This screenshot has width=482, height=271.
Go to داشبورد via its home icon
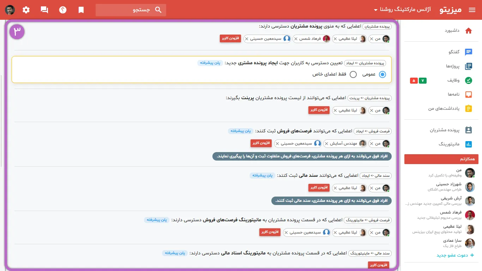pyautogui.click(x=469, y=31)
